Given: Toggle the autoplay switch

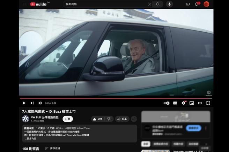Looking at the screenshot, I should pyautogui.click(x=167, y=103).
